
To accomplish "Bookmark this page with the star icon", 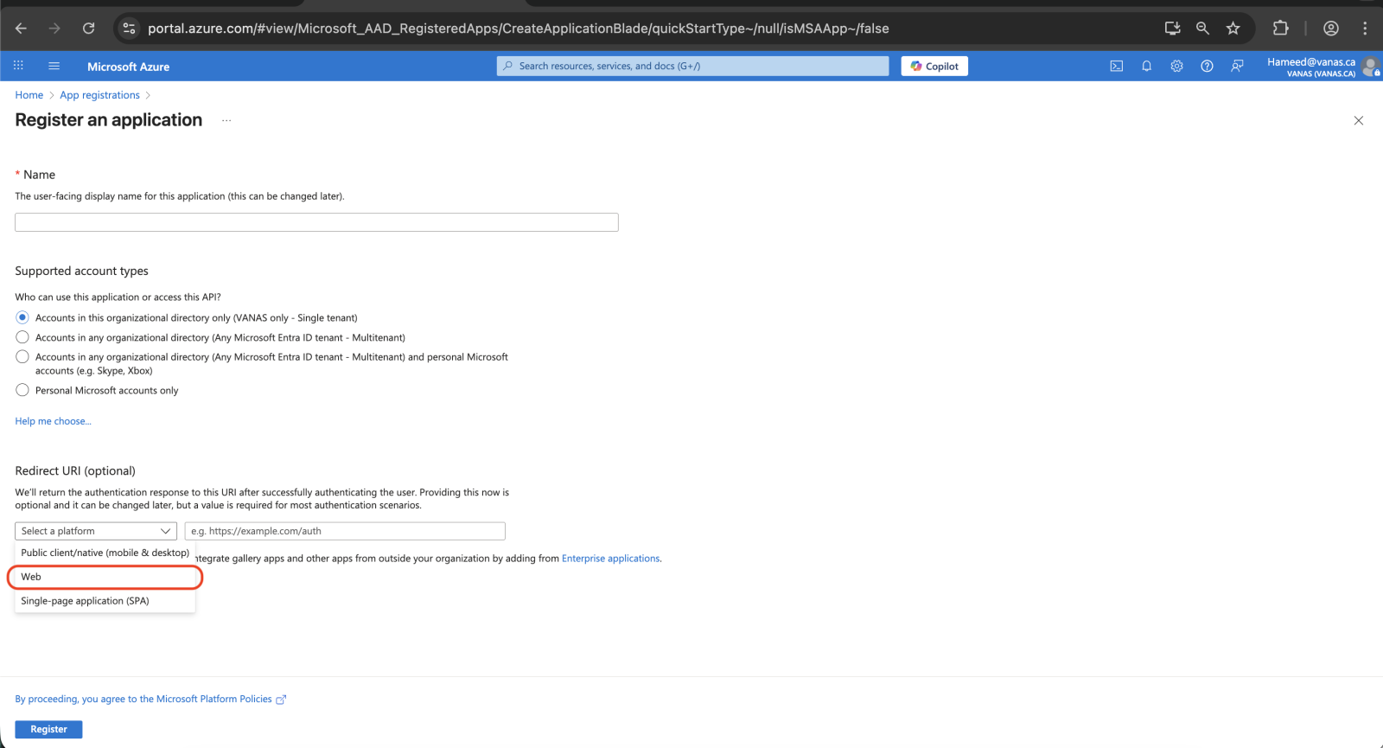I will 1233,29.
